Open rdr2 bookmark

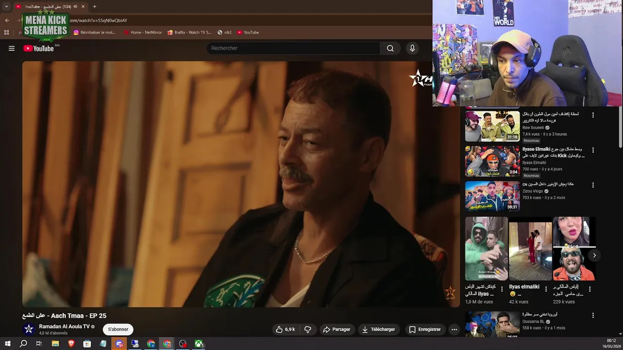coord(224,32)
